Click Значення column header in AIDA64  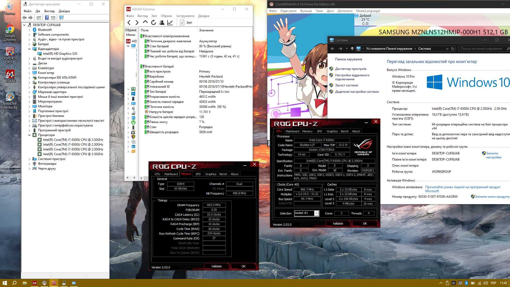point(206,30)
